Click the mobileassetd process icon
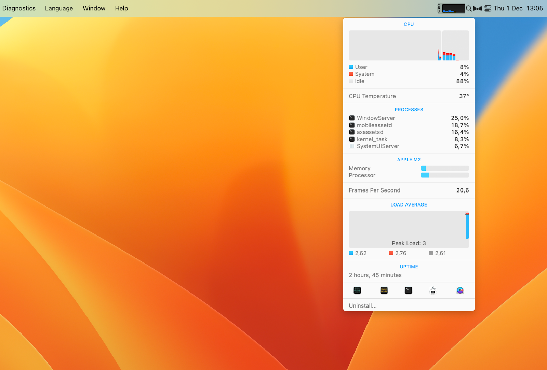This screenshot has width=547, height=370. click(352, 125)
